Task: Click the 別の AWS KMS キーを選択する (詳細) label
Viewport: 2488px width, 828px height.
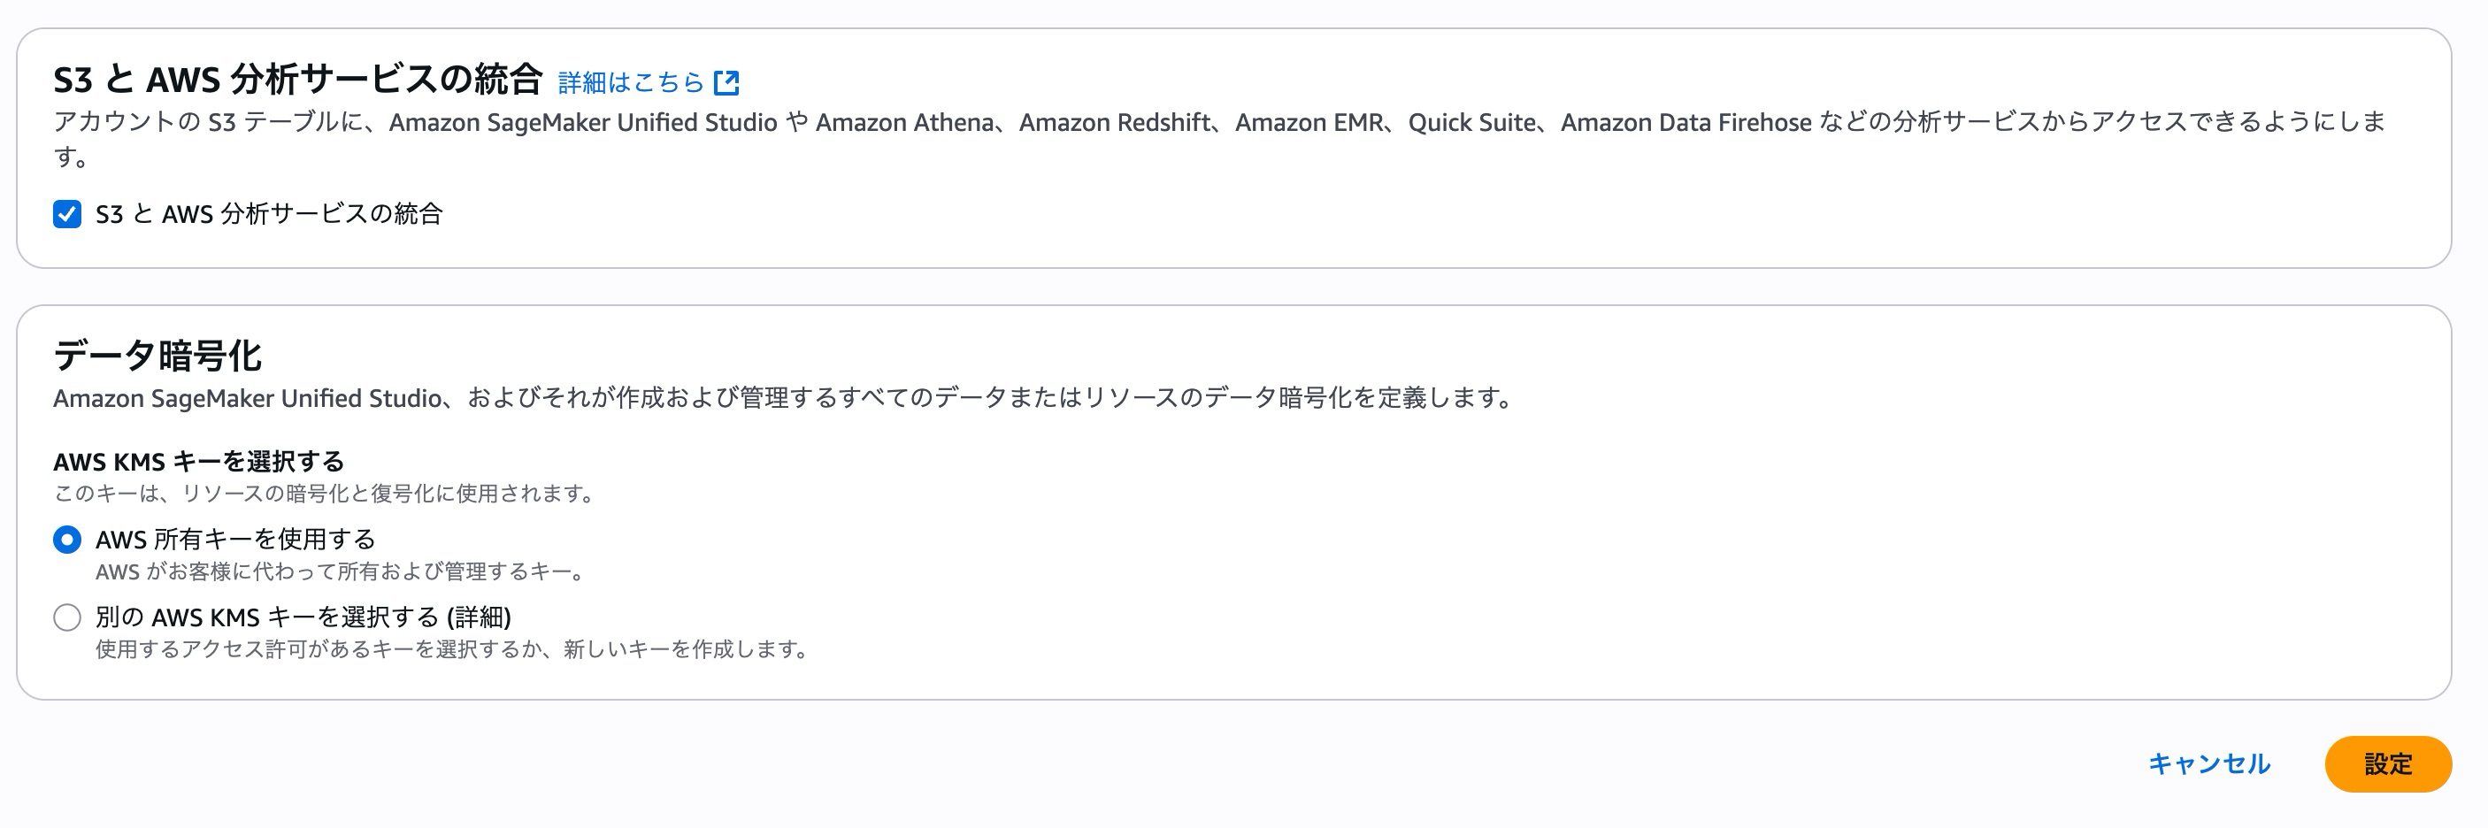Action: click(303, 617)
